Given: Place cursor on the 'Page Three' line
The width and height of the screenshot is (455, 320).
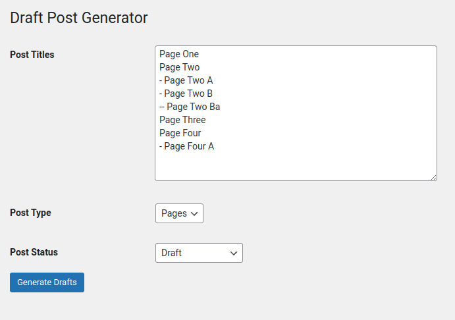Looking at the screenshot, I should pyautogui.click(x=182, y=120).
